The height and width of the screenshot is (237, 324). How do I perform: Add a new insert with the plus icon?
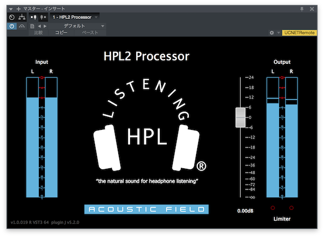pos(18,9)
